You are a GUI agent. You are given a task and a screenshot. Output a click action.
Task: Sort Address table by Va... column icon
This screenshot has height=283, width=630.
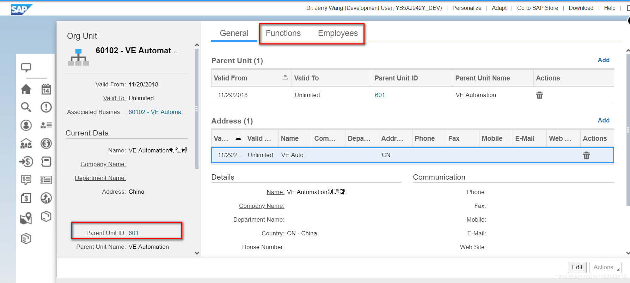(238, 138)
